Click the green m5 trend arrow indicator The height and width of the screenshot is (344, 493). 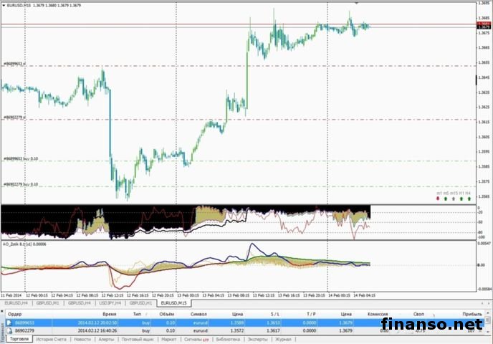[446, 199]
